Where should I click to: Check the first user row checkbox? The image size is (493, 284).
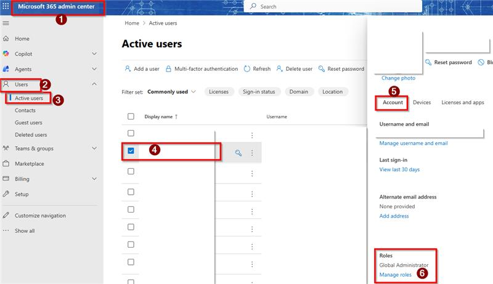coord(131,133)
